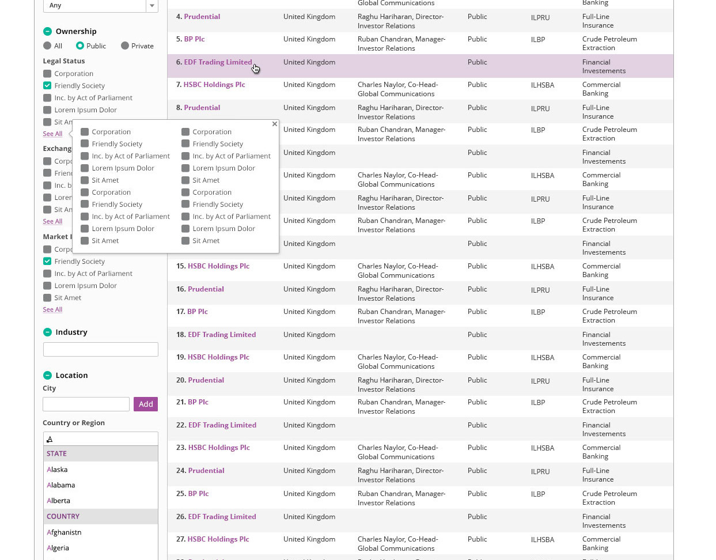Uncheck Friendly Society in the Market section
The image size is (716, 560).
coord(47,261)
